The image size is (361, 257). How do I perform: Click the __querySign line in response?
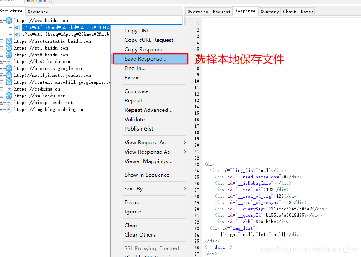pyautogui.click(x=271, y=209)
